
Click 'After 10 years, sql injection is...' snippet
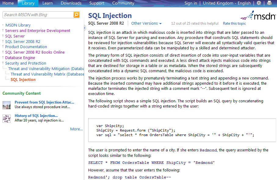point(39,120)
